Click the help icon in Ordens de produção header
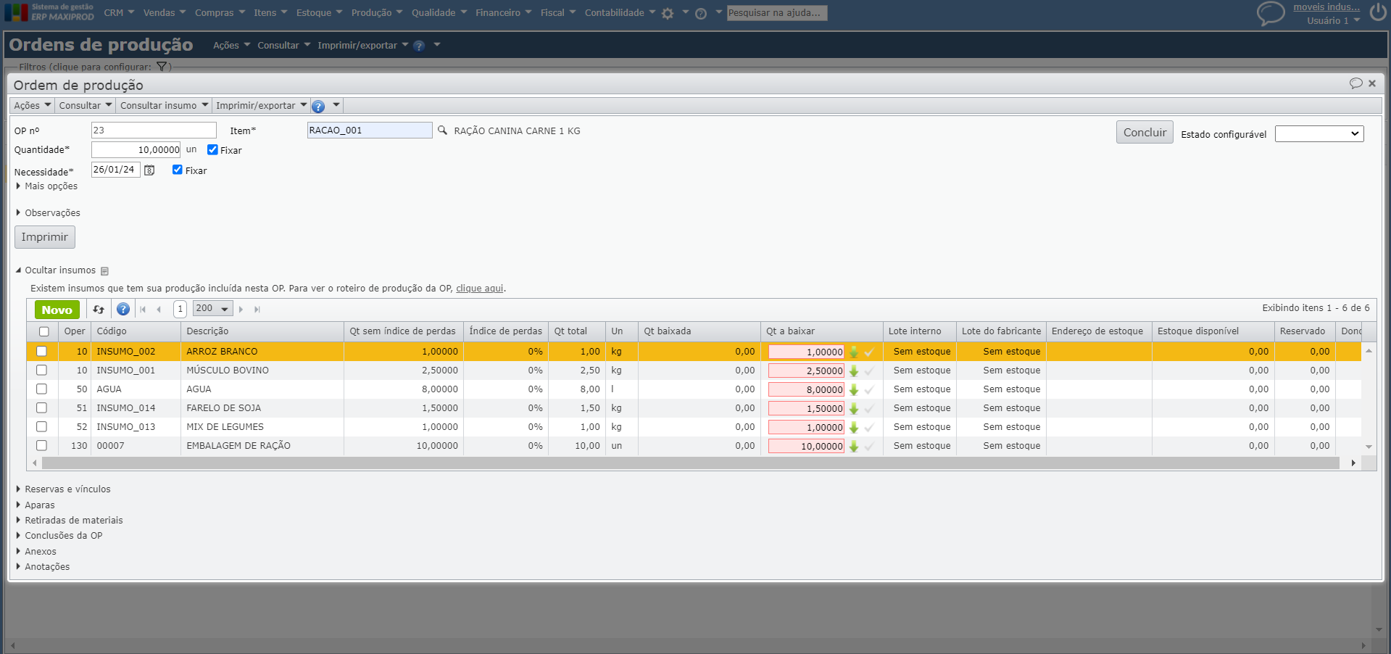 pos(419,46)
